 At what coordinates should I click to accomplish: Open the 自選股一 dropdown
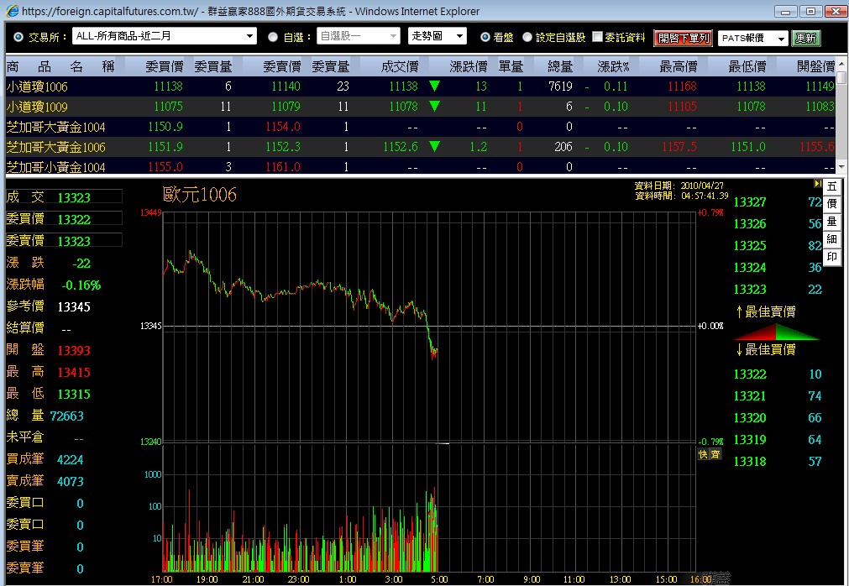pyautogui.click(x=359, y=36)
